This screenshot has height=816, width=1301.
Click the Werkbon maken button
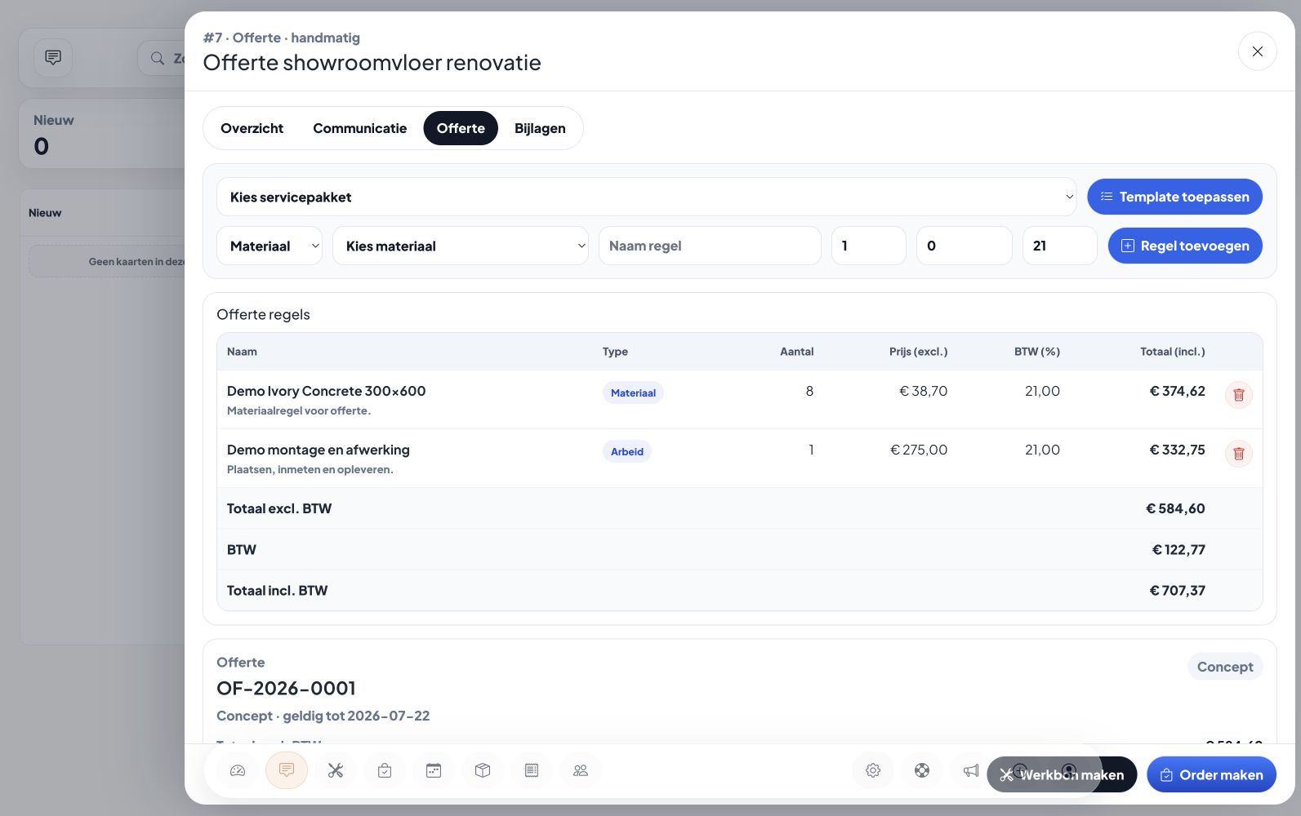(1062, 774)
